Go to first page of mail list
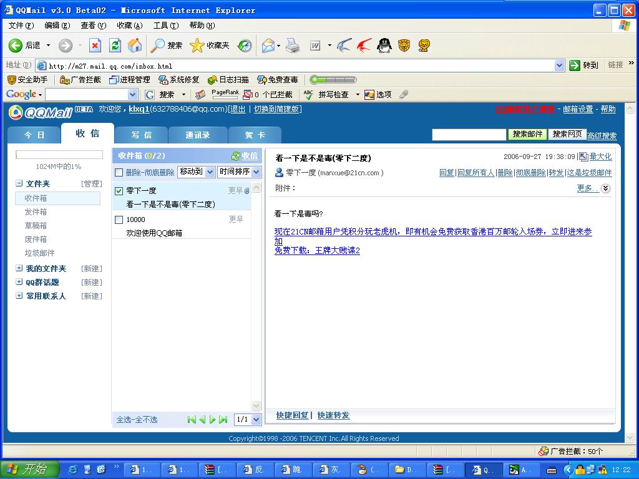 192,420
